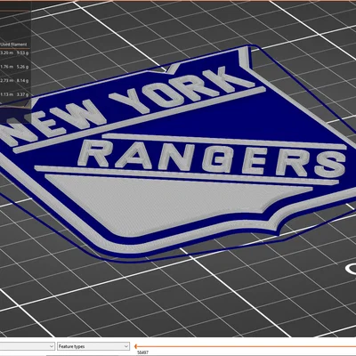This screenshot has height=356, width=356.
Task: Open the Feature types dropdown
Action: 93,346
